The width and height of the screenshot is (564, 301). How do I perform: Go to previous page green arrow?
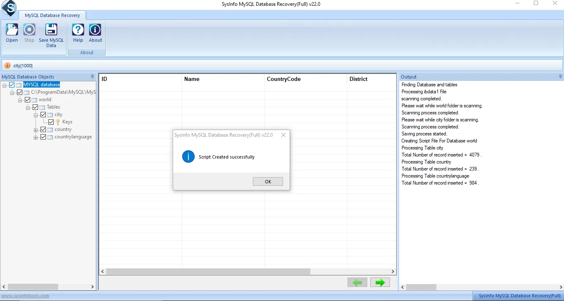357,282
